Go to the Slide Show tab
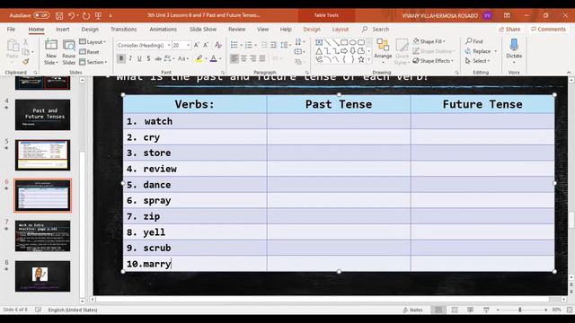Viewport: 575px width, 323px height. pos(203,29)
